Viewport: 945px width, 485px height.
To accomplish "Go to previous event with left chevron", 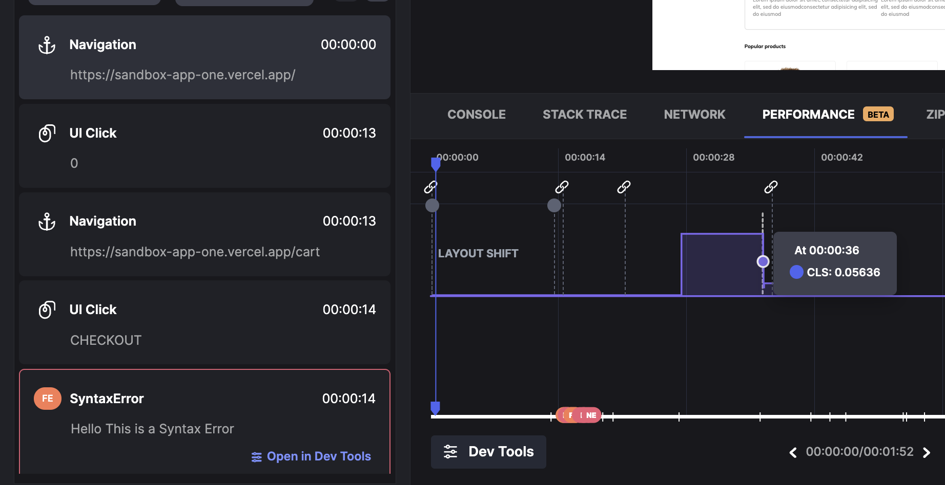I will (793, 452).
